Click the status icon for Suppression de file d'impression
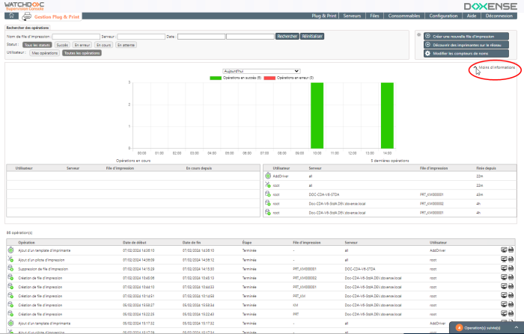This screenshot has height=334, width=524. click(x=11, y=268)
